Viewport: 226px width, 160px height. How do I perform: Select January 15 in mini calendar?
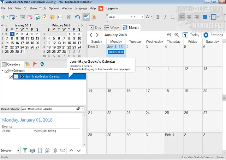pyautogui.click(x=12, y=43)
